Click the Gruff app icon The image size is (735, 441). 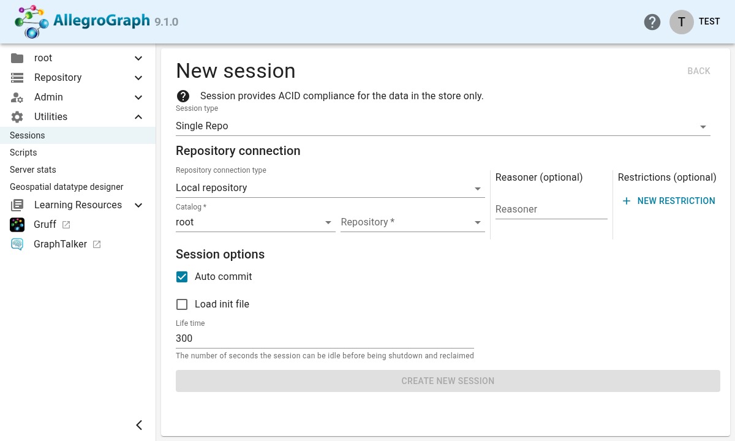tap(17, 225)
